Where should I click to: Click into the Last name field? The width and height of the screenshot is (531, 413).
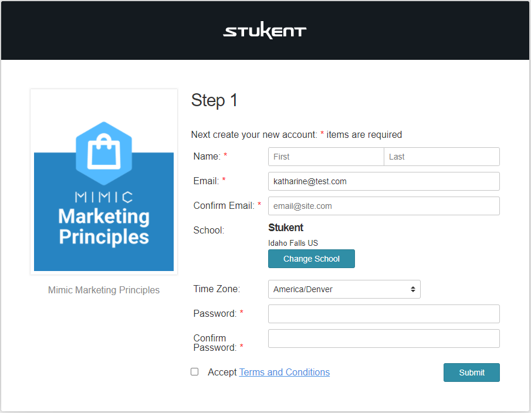point(441,157)
